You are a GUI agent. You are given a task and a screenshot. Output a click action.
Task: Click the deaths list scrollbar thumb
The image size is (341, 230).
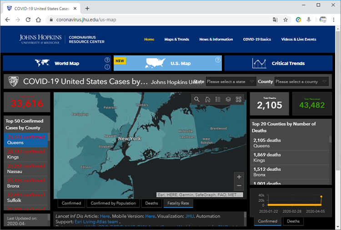coord(331,140)
